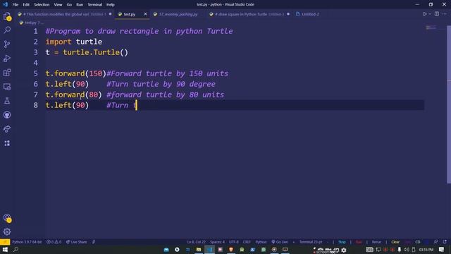Open the Help menu
This screenshot has height=254, width=451.
click(111, 5)
